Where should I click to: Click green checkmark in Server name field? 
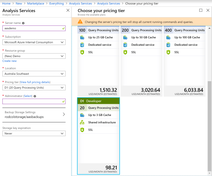click(x=63, y=29)
